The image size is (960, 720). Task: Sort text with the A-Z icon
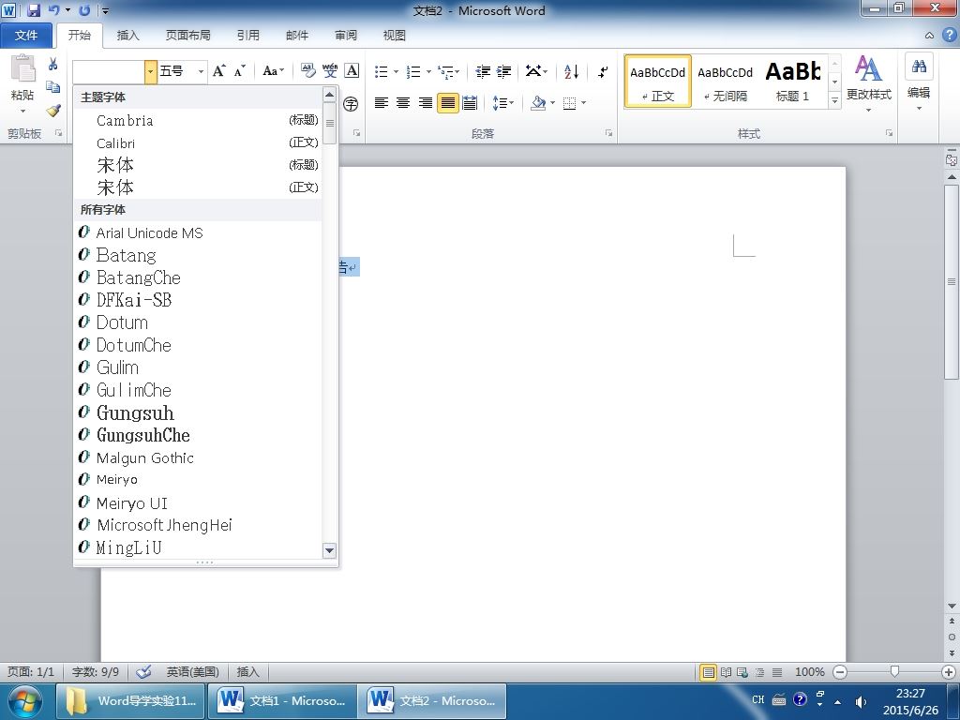pos(571,71)
